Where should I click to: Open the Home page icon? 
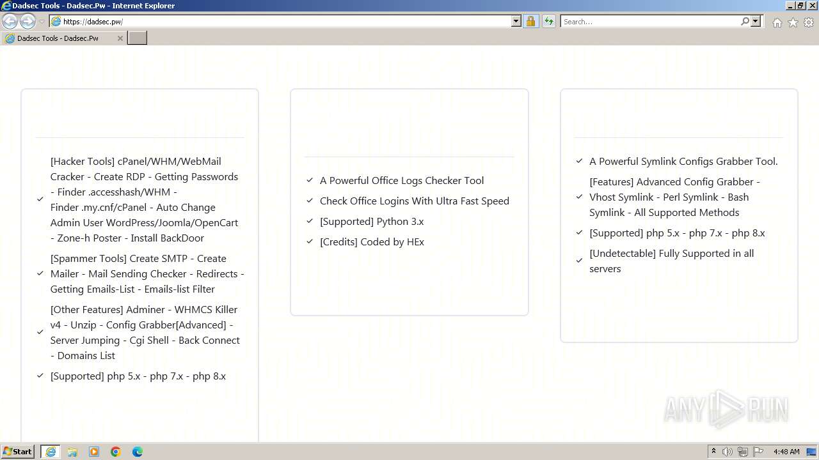point(777,22)
